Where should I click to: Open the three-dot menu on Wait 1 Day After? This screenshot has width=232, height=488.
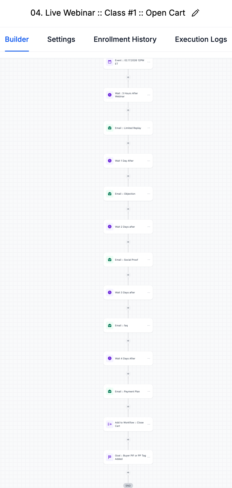pyautogui.click(x=149, y=161)
